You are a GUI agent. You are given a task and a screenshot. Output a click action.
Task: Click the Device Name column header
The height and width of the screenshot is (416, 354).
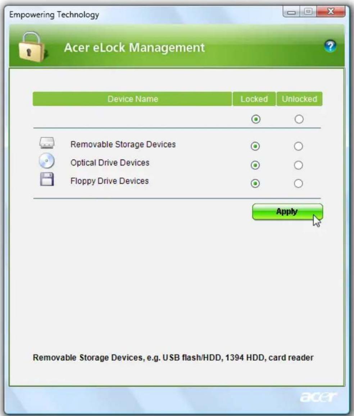pyautogui.click(x=132, y=99)
